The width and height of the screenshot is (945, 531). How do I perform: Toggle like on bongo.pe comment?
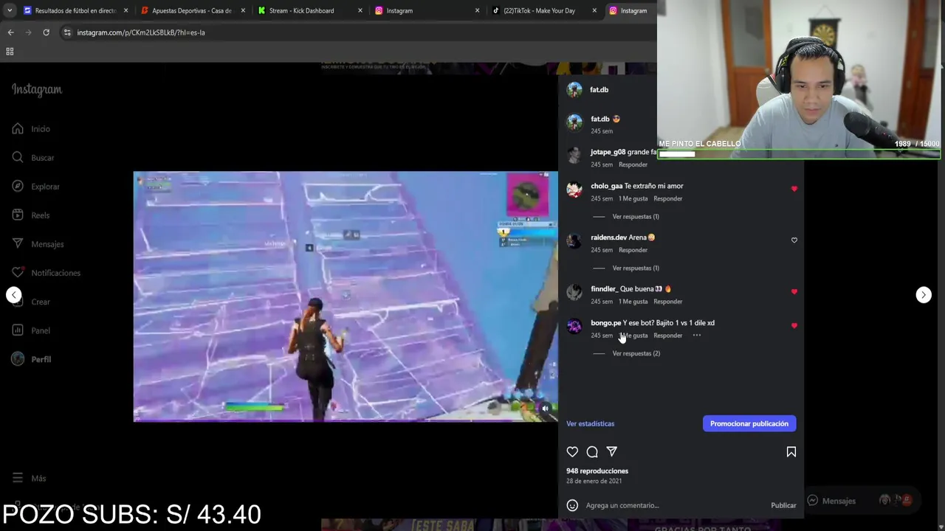794,326
